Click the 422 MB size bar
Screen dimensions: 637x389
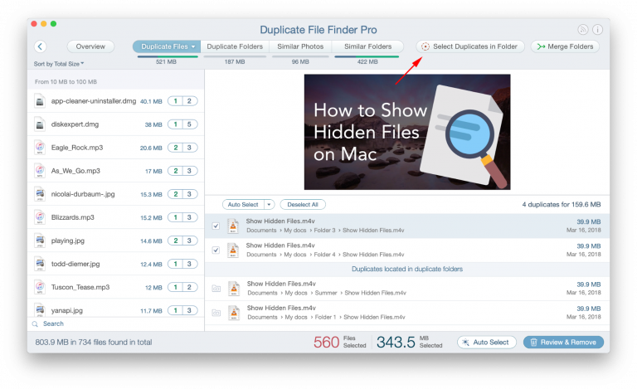click(x=367, y=57)
